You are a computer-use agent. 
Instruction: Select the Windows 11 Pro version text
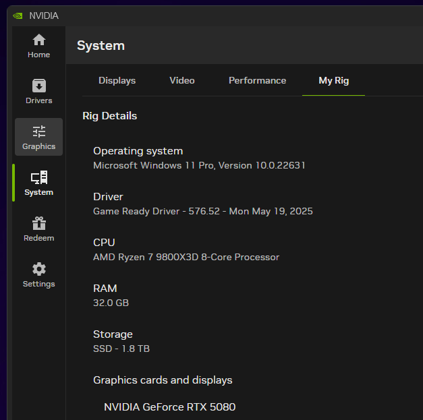click(x=200, y=165)
